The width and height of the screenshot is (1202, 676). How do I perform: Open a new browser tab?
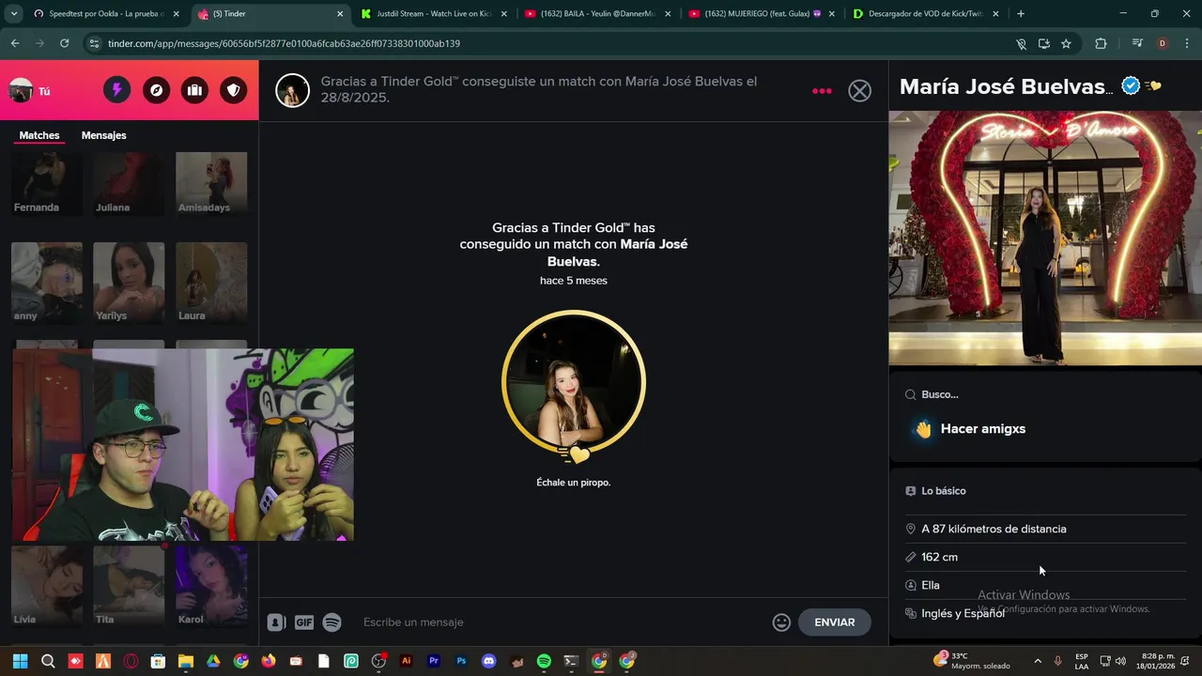[1021, 14]
